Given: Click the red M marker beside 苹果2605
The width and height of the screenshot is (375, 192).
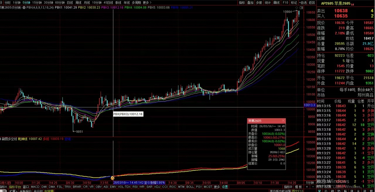Looking at the screenshot, I should (x=352, y=4).
